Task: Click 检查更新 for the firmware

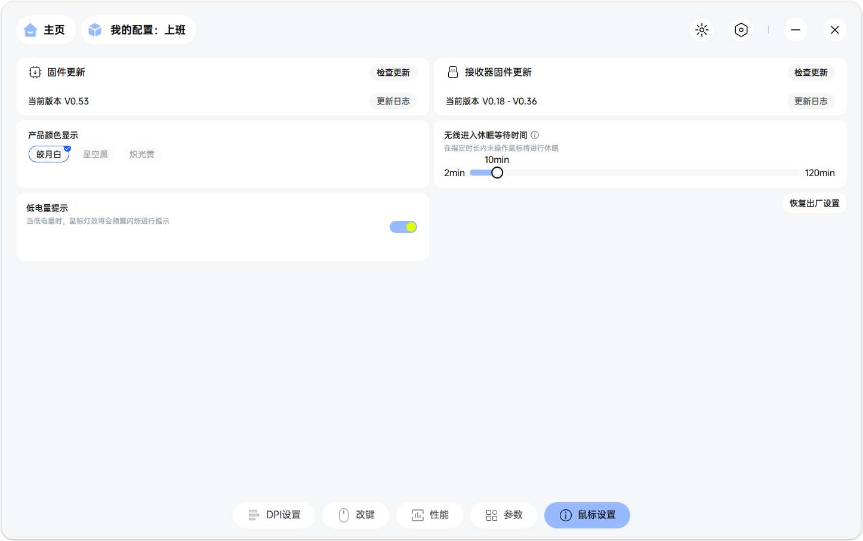Action: click(x=393, y=72)
